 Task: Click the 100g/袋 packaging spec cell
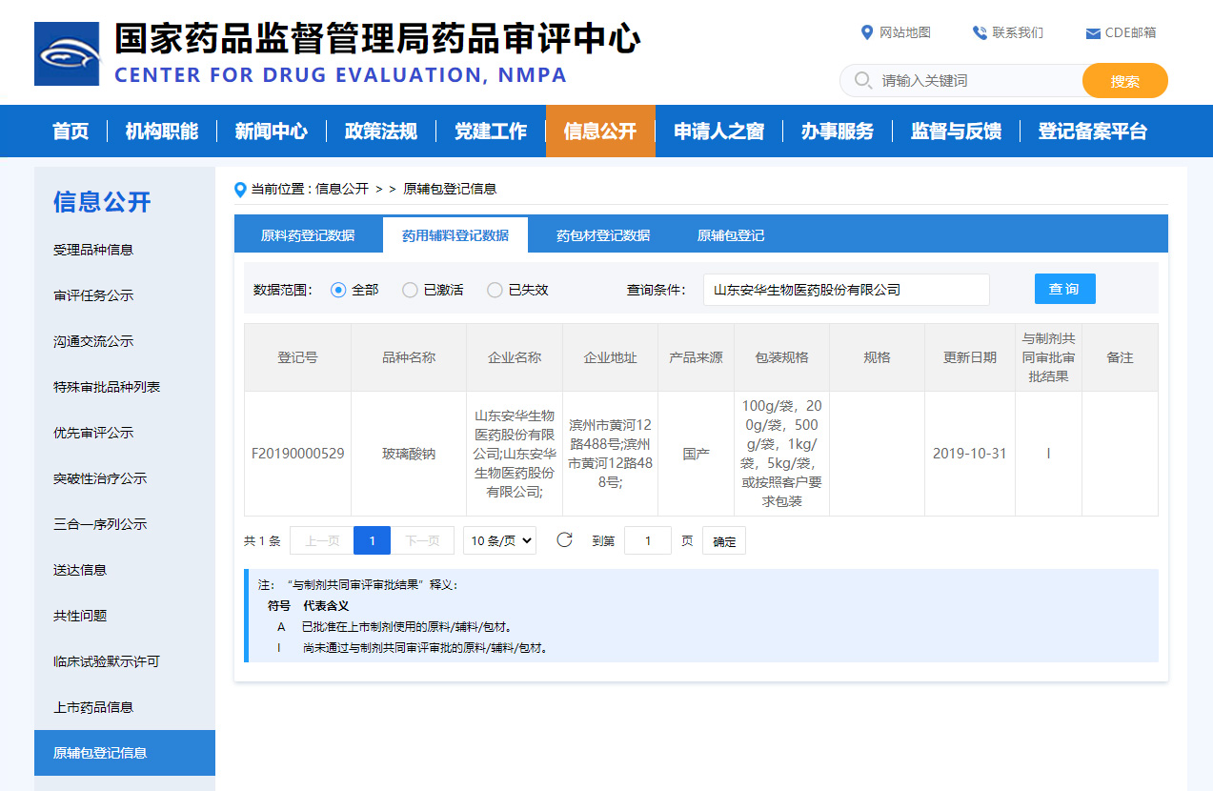coord(781,454)
